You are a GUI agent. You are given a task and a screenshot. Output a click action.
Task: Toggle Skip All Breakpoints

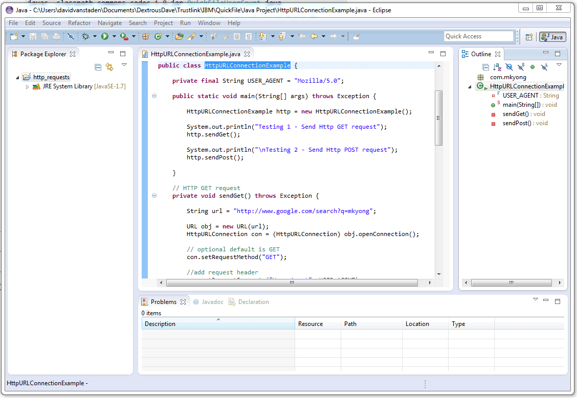71,36
